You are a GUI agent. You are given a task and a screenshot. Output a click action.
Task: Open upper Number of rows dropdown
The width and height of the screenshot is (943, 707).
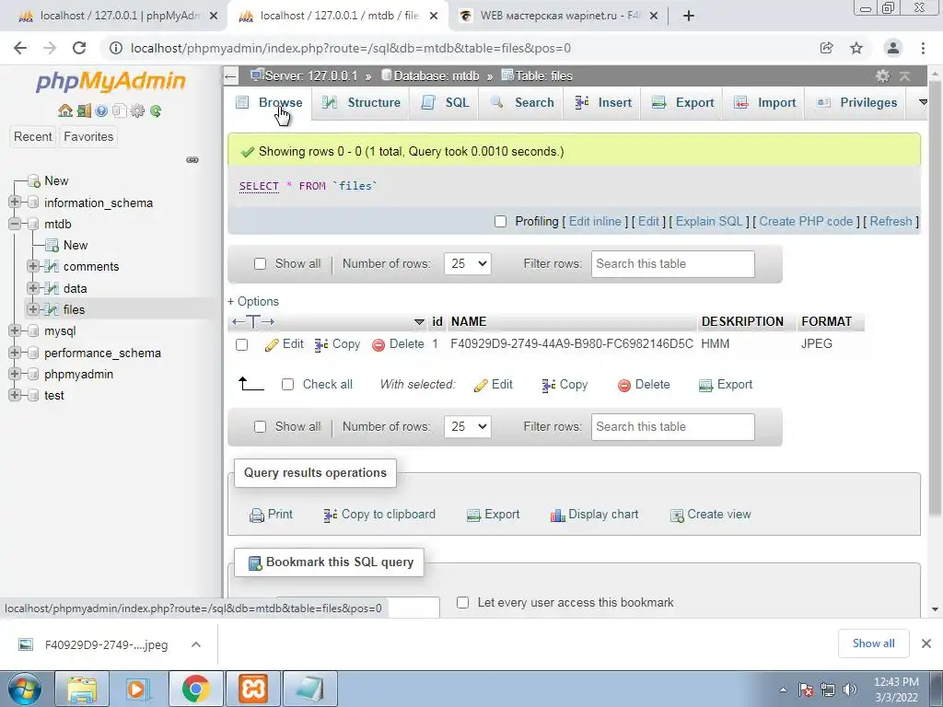point(467,264)
